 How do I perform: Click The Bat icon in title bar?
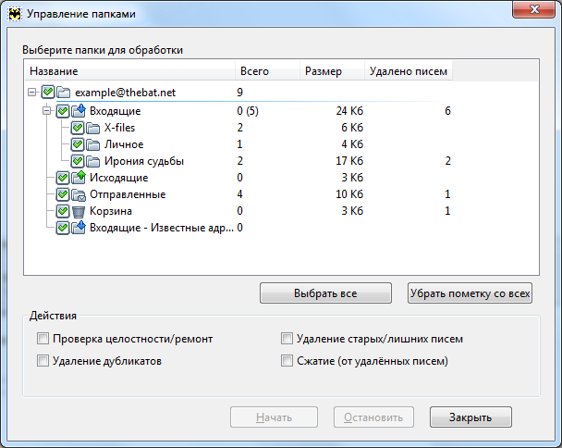coord(15,14)
